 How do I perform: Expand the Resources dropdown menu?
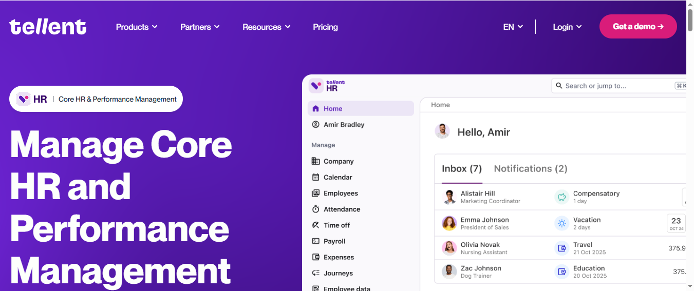click(x=267, y=27)
